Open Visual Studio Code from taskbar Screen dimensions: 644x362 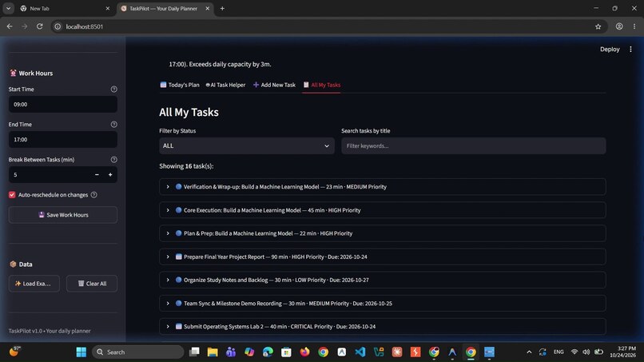pos(360,352)
